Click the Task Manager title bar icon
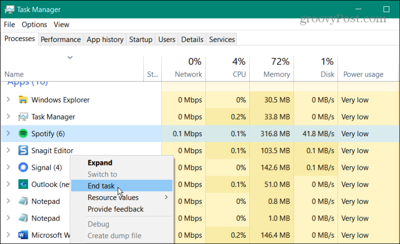Viewport: 400px width, 244px height. tap(9, 10)
